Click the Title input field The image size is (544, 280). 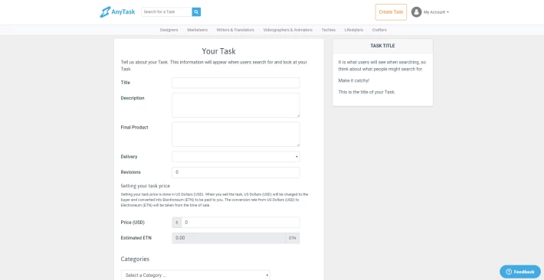(235, 83)
